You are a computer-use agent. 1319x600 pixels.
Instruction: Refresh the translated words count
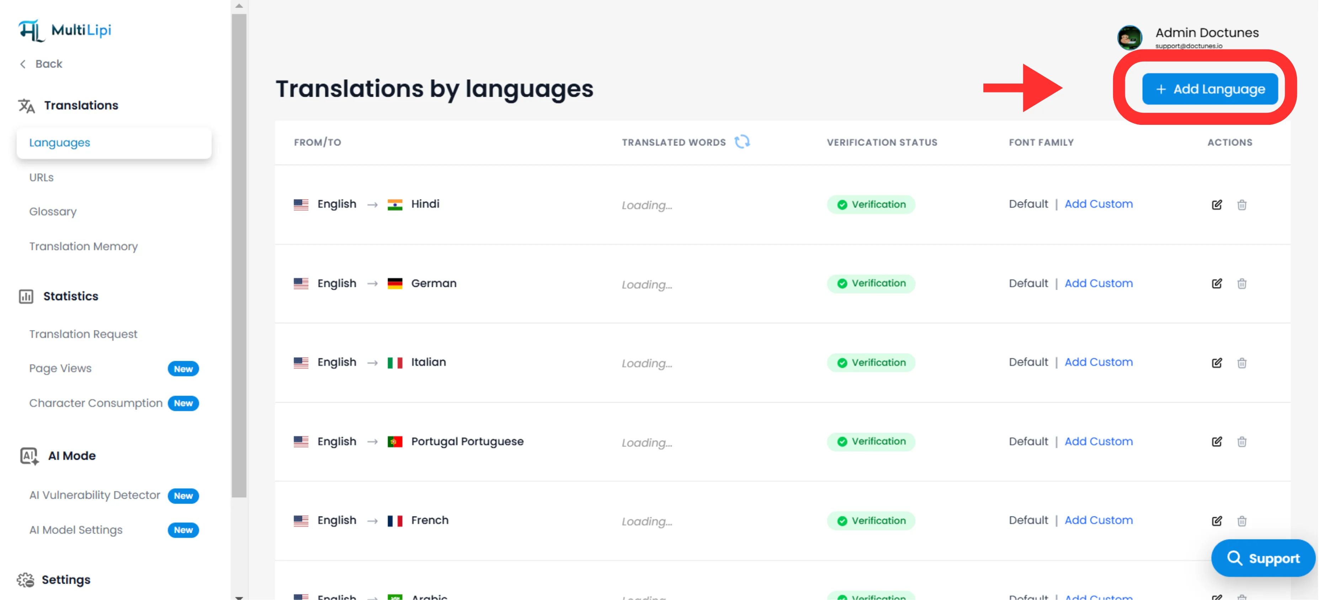[x=742, y=142]
